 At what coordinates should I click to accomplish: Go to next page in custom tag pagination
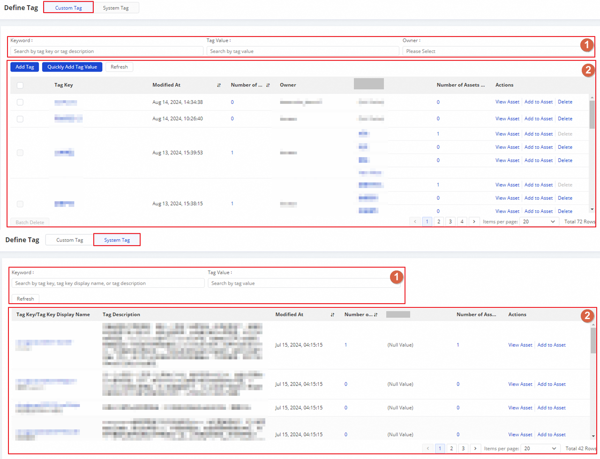[474, 222]
